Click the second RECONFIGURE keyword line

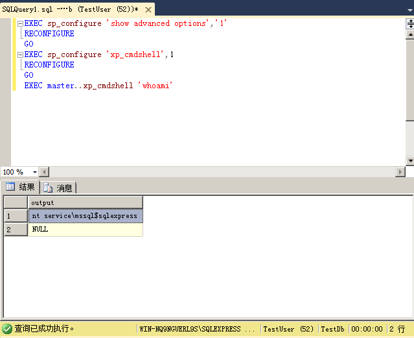[x=49, y=65]
